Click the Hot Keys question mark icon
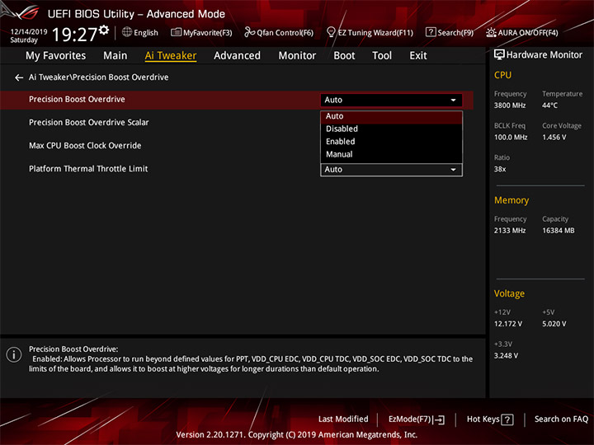 click(507, 419)
